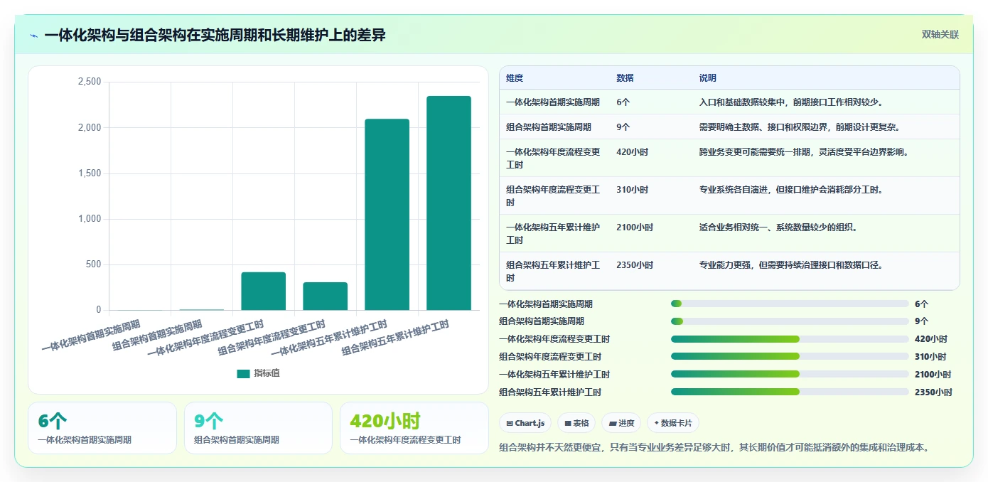Viewport: 988px width, 482px height.
Task: Click the 一体化架构五年累计维护工时 chart bar
Action: (387, 215)
